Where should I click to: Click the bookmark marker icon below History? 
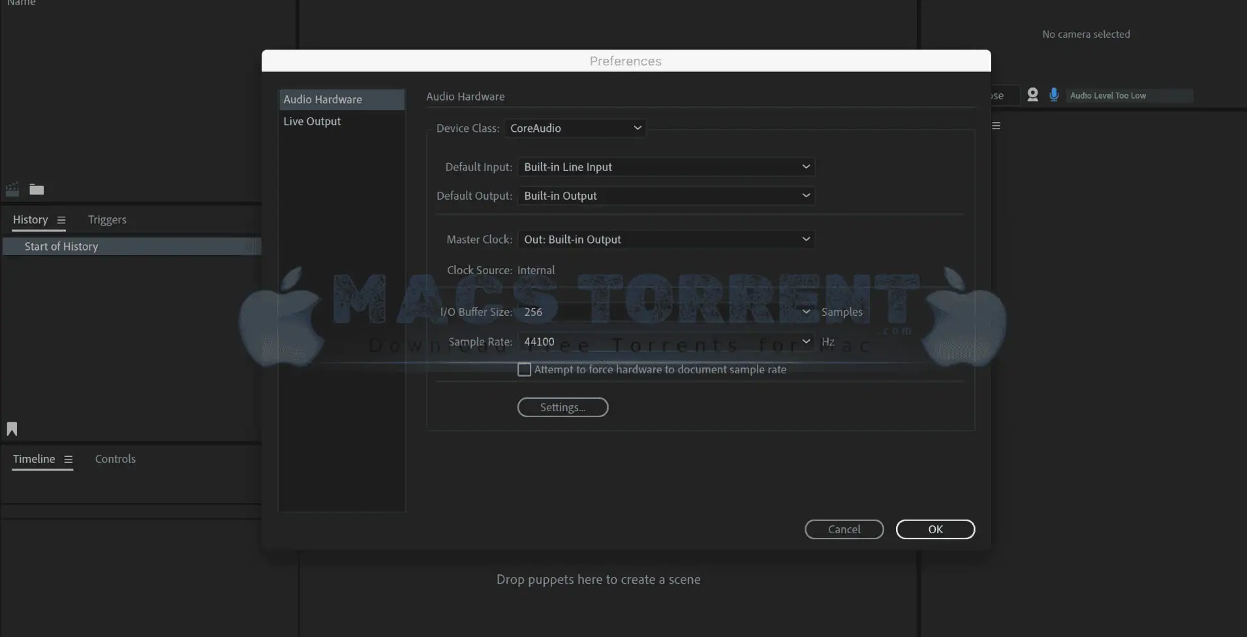12,429
